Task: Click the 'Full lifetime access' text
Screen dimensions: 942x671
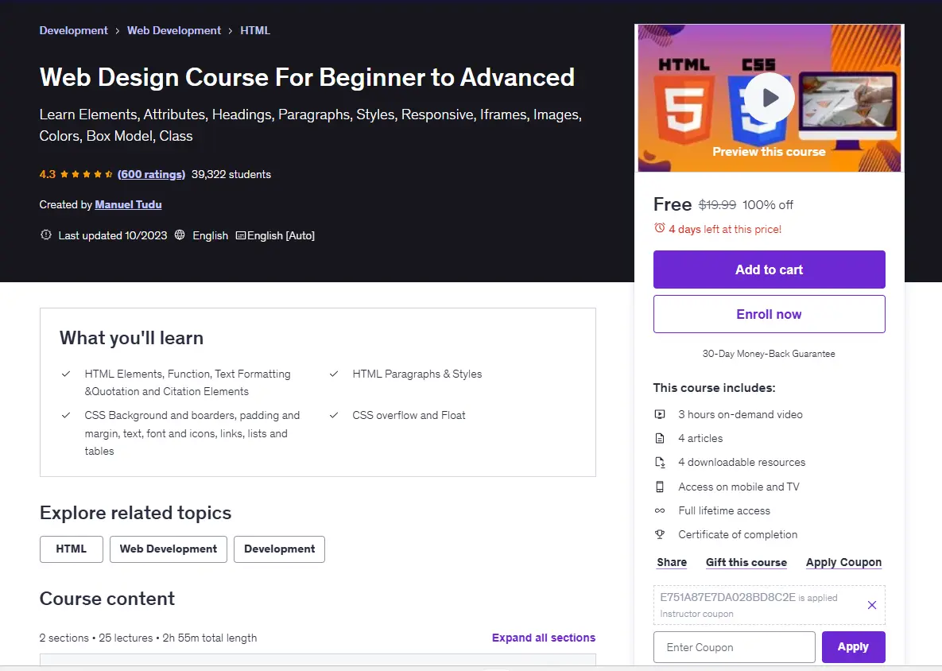Action: point(724,510)
